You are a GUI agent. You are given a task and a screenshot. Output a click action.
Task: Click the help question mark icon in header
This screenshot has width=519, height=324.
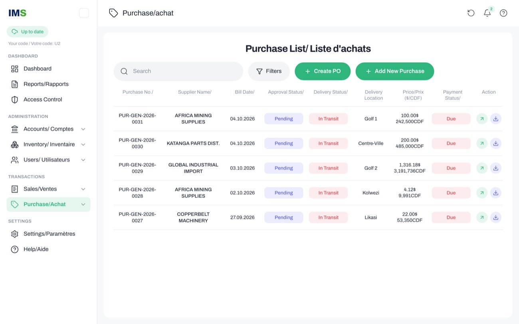click(503, 13)
